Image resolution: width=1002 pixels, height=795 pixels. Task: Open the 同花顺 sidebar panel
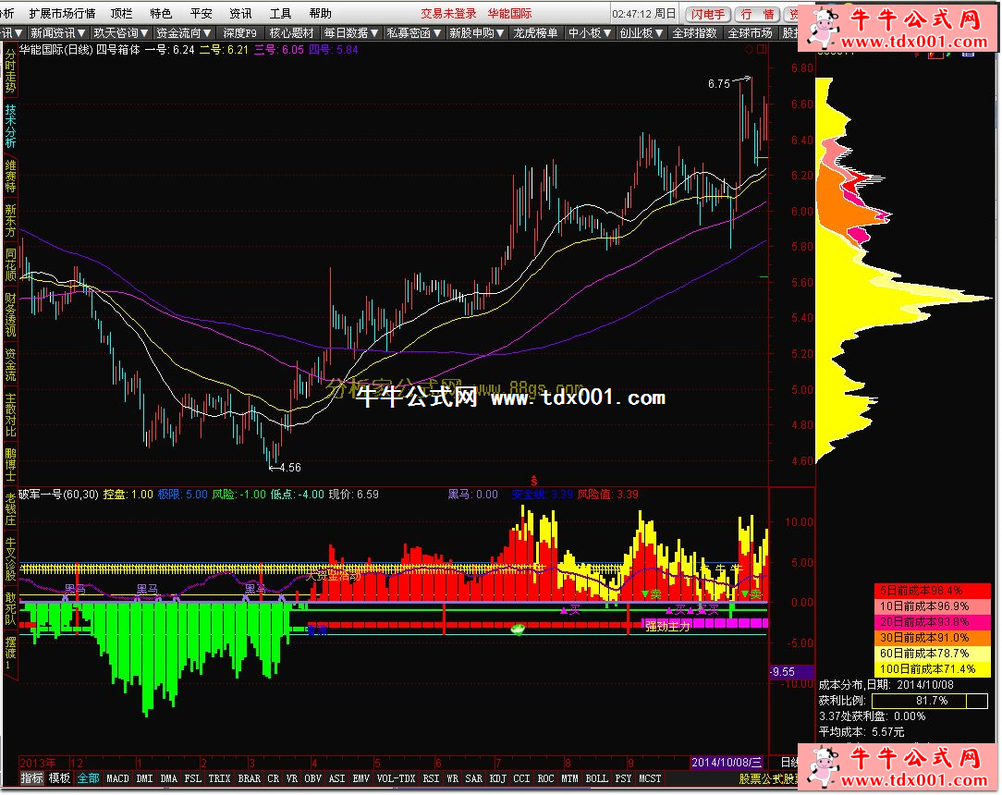pos(10,263)
